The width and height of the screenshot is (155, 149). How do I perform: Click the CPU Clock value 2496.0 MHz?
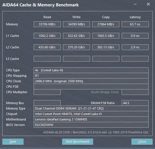click(x=91, y=81)
